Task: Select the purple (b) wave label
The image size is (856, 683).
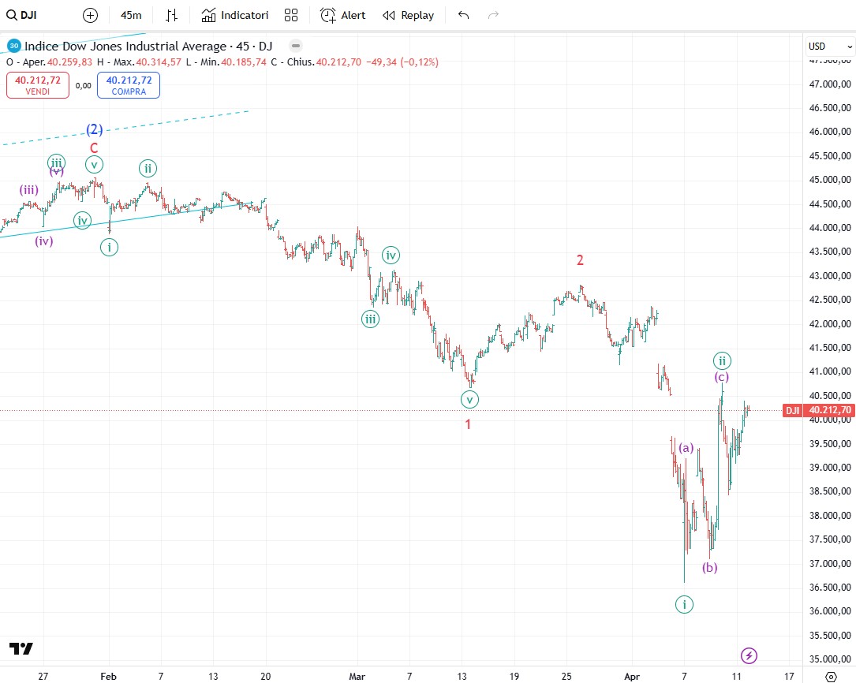Action: pos(710,567)
